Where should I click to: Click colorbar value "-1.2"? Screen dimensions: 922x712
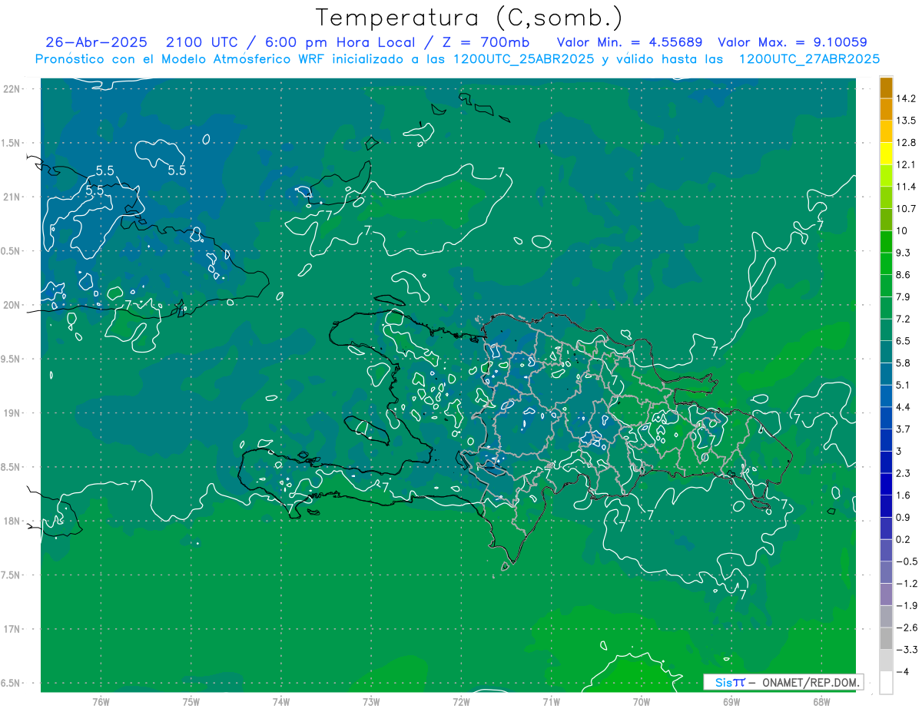pyautogui.click(x=907, y=583)
